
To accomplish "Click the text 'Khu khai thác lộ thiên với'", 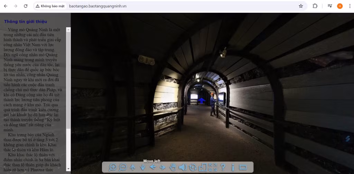I will click(x=31, y=155).
